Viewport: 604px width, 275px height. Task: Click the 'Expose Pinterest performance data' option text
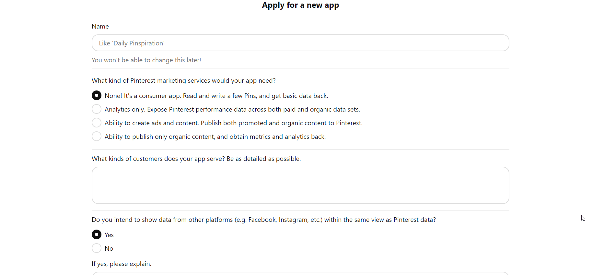coord(253,109)
